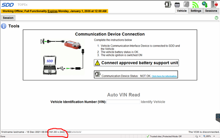Click 'The vehicle battery status is OK' line
The height and width of the screenshot is (138, 220).
120,52
